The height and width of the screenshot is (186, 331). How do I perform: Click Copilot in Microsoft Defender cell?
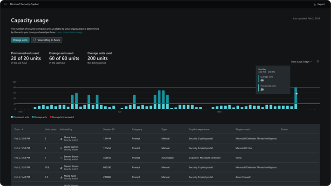pyautogui.click(x=204, y=158)
